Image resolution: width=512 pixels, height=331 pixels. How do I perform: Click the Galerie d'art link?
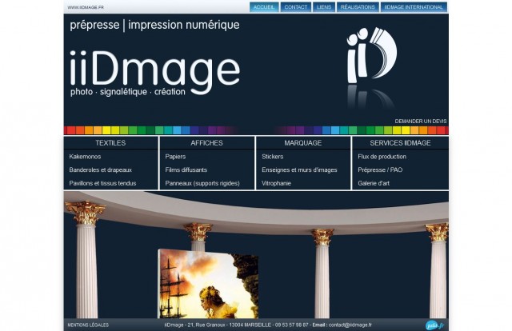[x=374, y=183]
